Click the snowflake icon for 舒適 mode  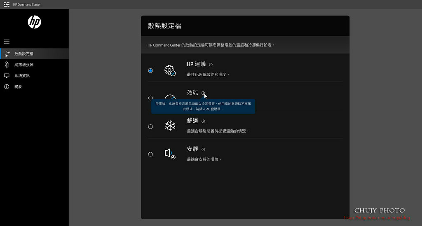tap(170, 126)
